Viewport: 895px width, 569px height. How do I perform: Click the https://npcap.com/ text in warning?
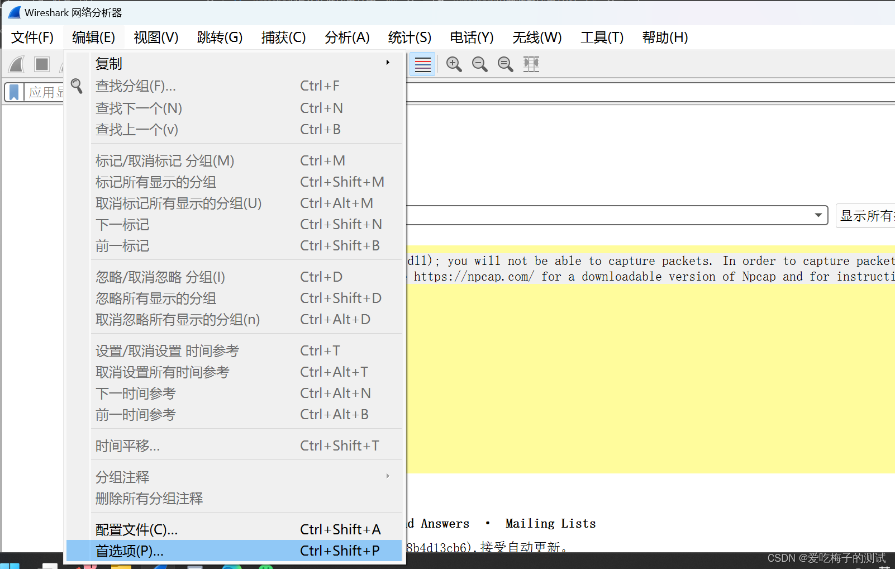474,276
